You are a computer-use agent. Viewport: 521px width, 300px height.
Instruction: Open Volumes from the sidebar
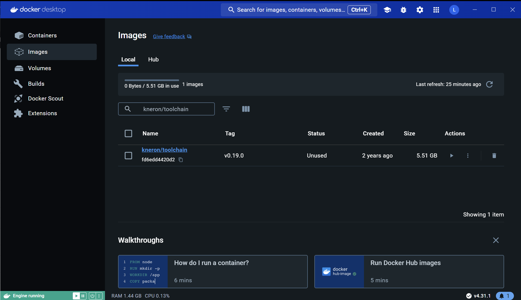coord(52,68)
